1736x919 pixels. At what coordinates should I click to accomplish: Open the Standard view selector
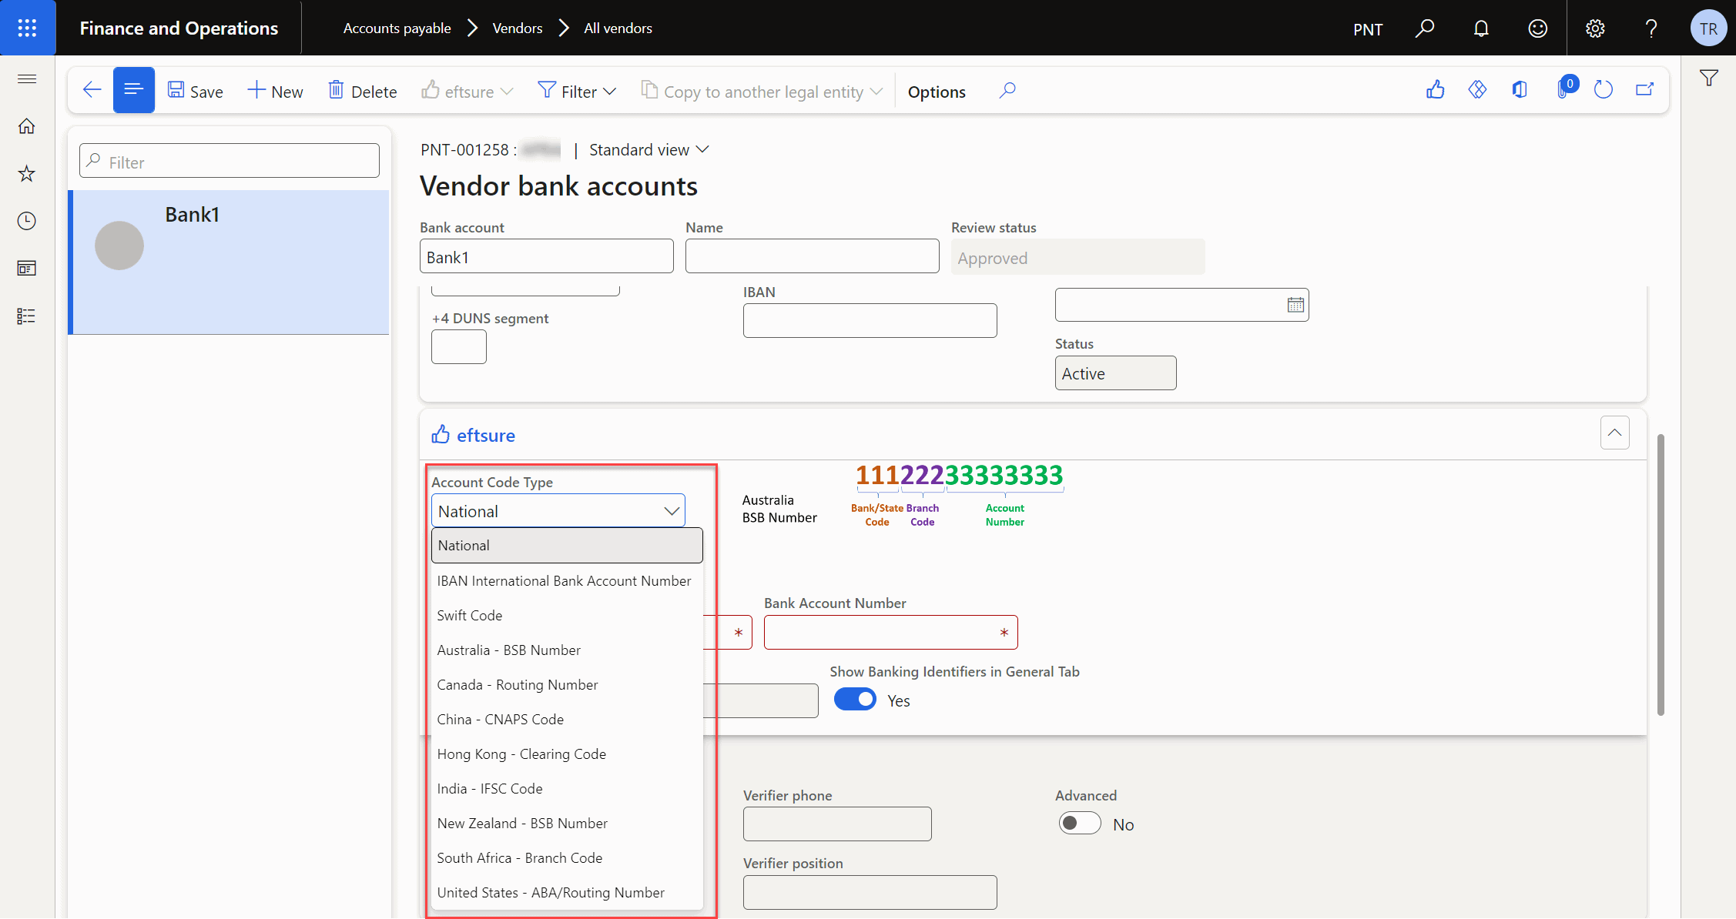point(648,150)
